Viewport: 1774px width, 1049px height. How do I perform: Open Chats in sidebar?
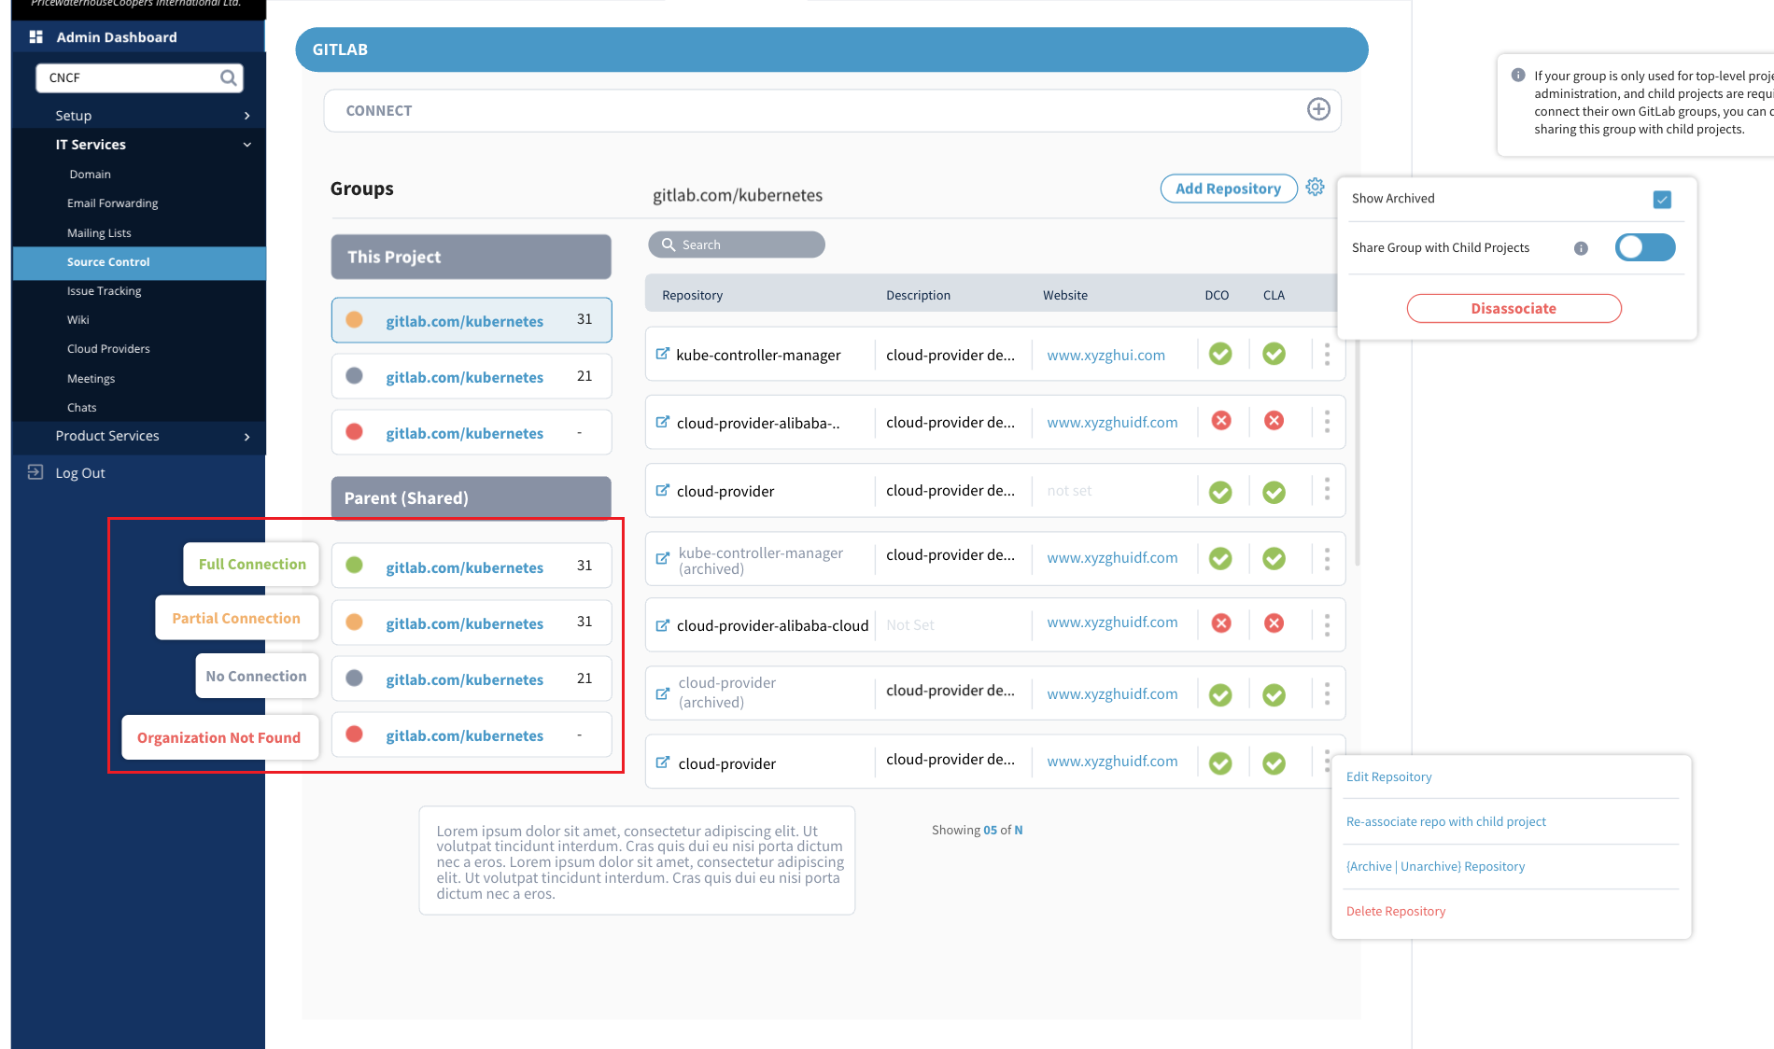(81, 408)
